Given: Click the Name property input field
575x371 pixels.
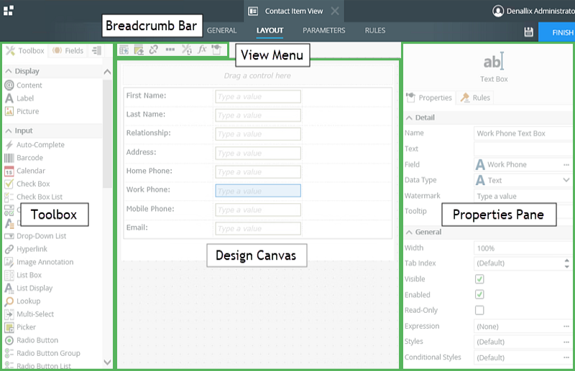Looking at the screenshot, I should point(523,133).
